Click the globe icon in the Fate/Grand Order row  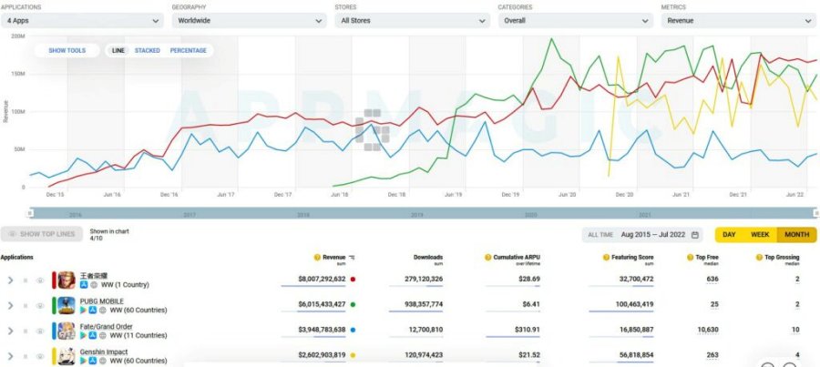point(103,335)
